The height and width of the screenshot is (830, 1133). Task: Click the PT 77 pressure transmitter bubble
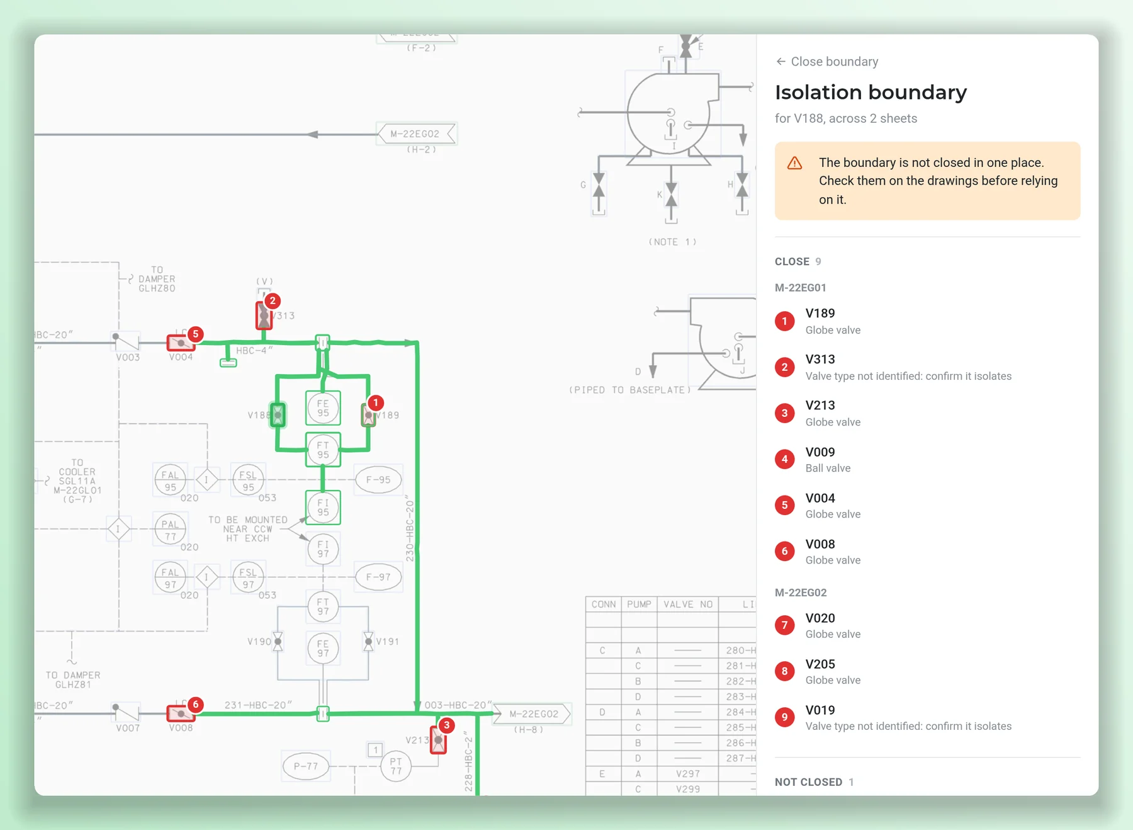tap(396, 766)
